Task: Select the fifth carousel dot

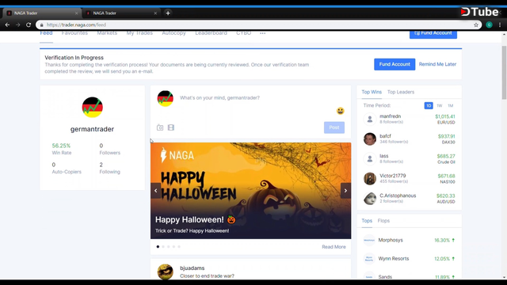Action: click(179, 246)
